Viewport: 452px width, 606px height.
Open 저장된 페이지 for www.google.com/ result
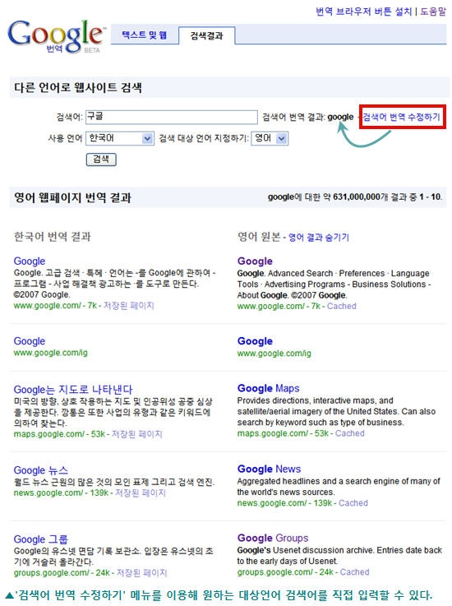pos(129,306)
